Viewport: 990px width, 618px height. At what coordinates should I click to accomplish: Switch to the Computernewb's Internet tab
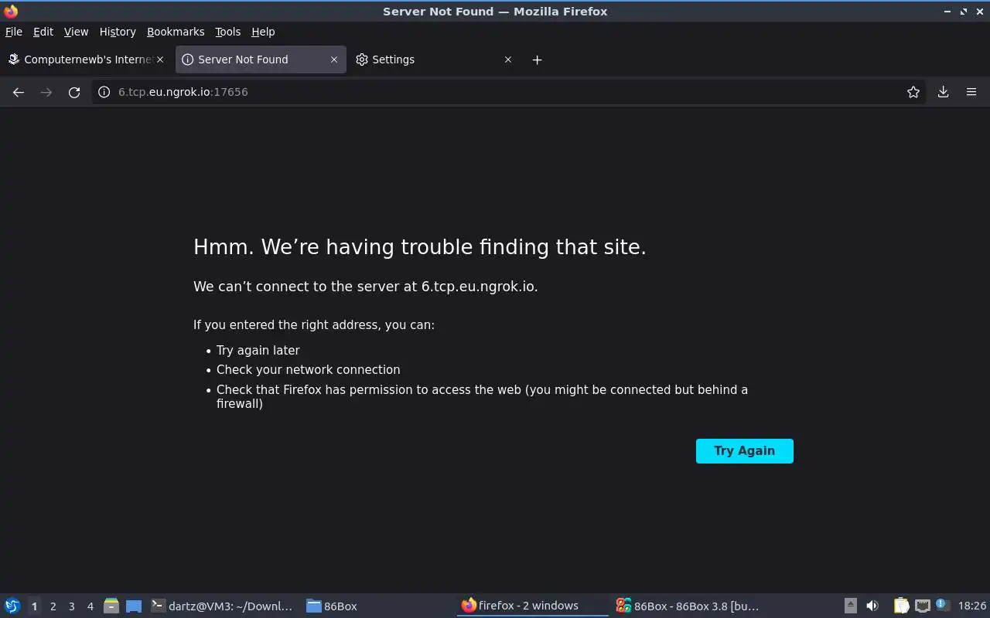(x=86, y=59)
